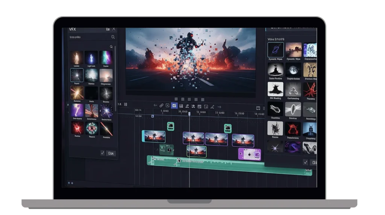Select the Light Leak effect thumbnail
Viewport: 385px width, 215px height.
tap(91, 58)
